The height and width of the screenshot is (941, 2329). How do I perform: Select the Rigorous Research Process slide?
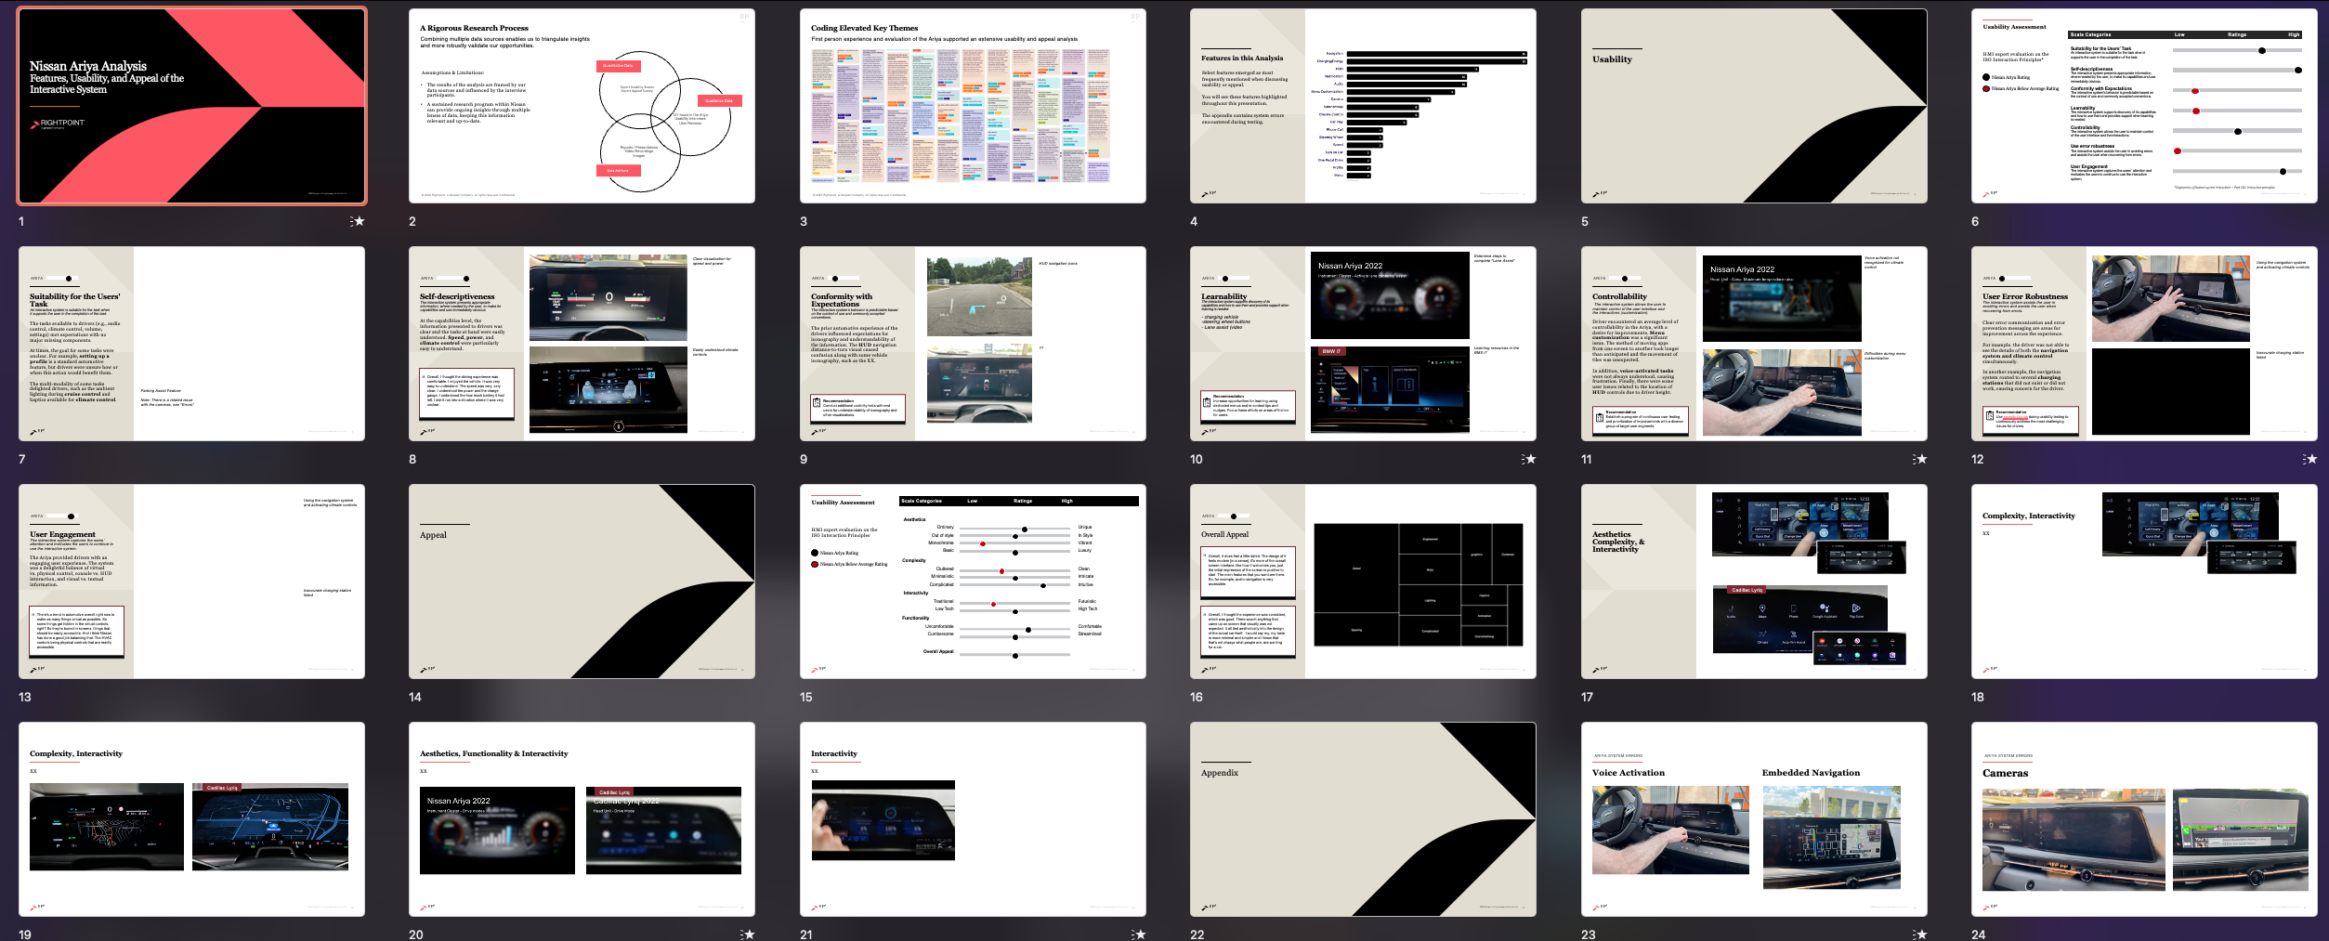582,106
